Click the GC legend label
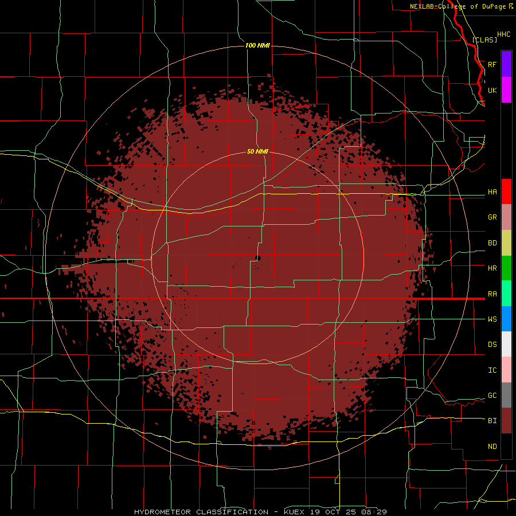Screen dimensions: 516x516 492,396
